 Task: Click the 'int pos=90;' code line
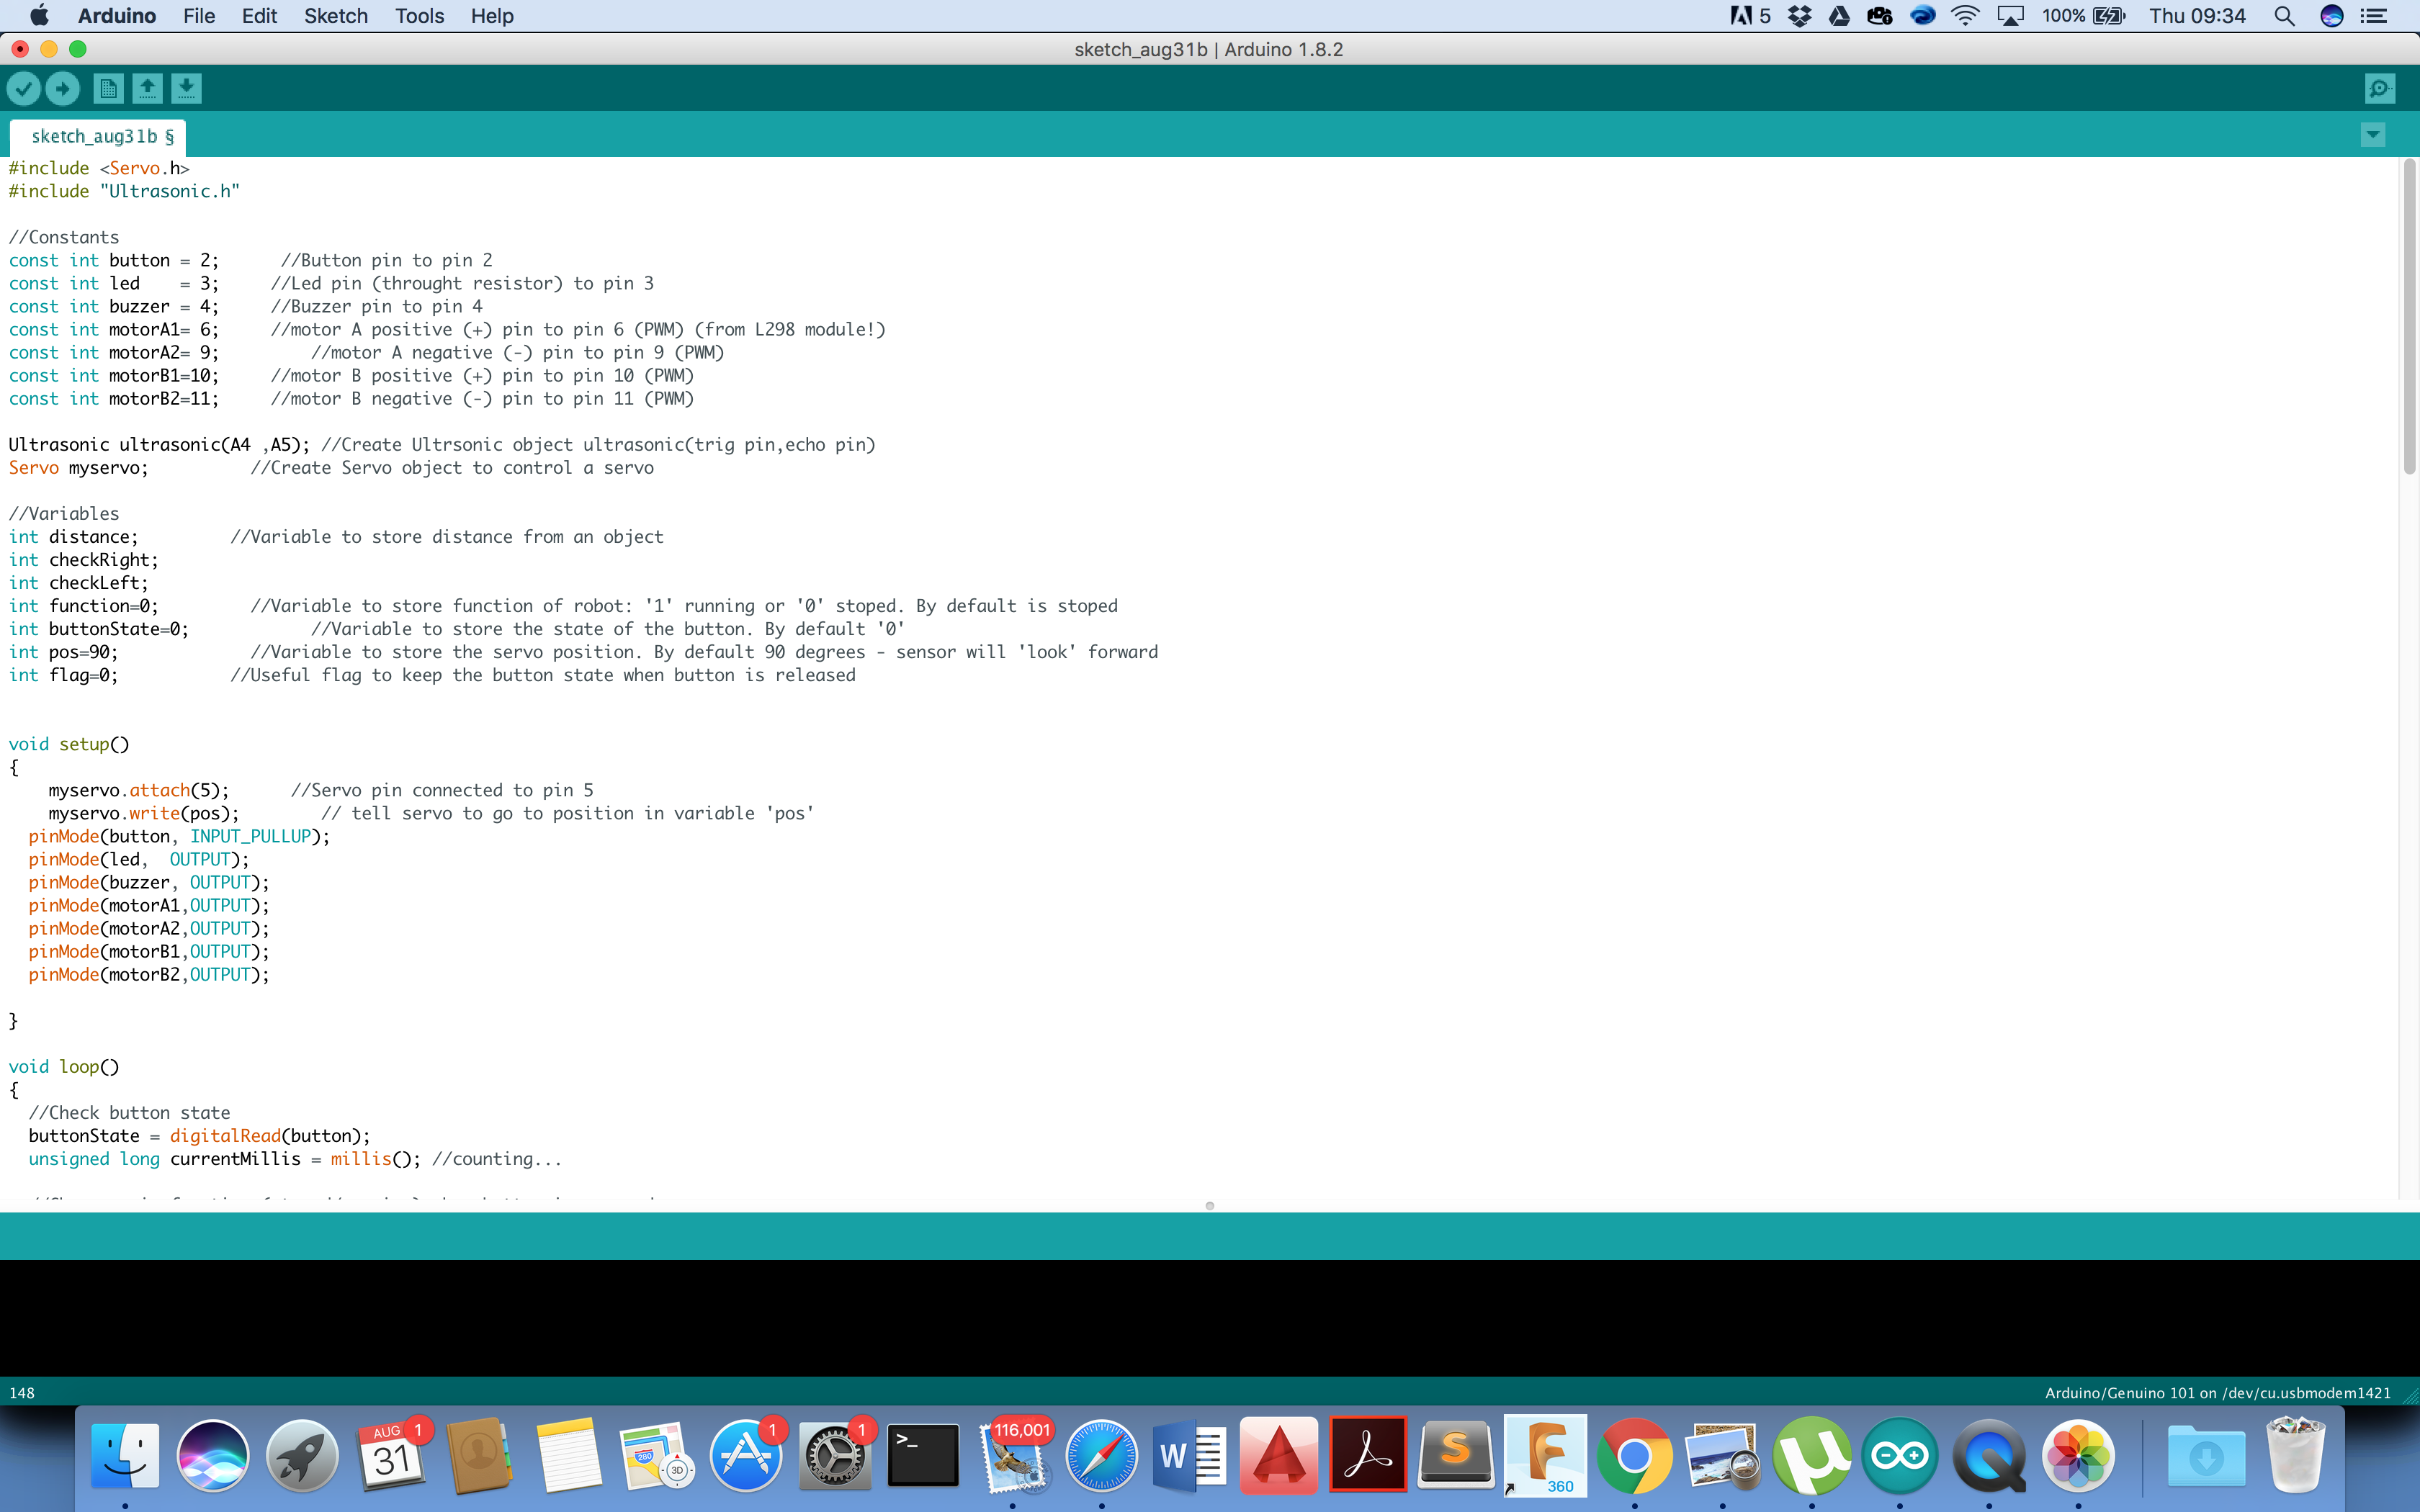coord(64,652)
